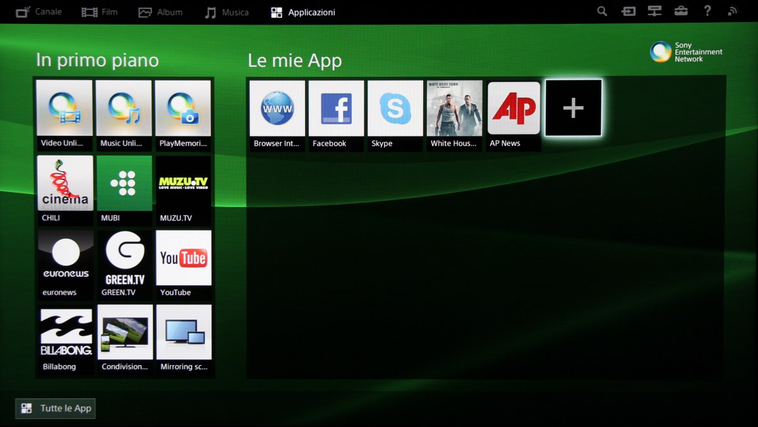Open the YouTube app
Screen dimensions: 758x427
pos(183,265)
